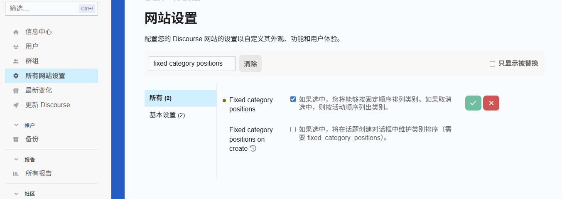Click the rocket icon beside 更新 Discourse
Viewport: 562px width, 199px height.
[x=16, y=105]
